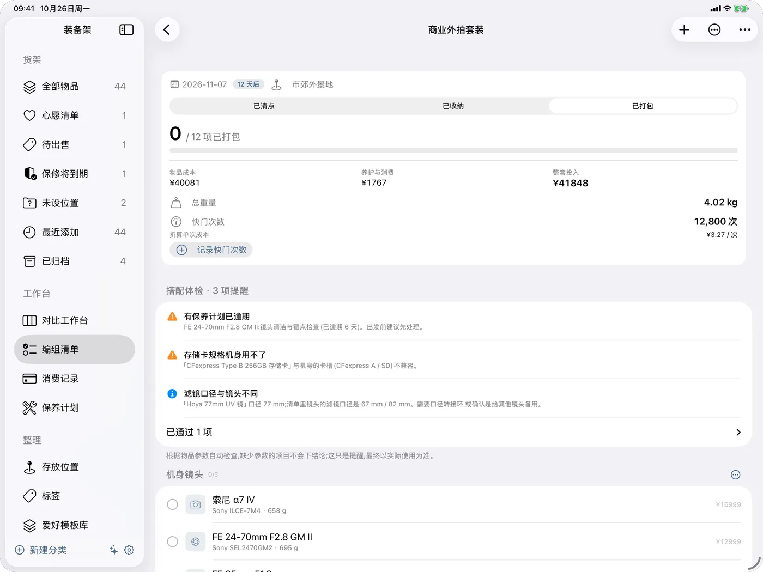This screenshot has height=572, width=763.
Task: Click the archive box icon 已归档
Action: pos(29,261)
